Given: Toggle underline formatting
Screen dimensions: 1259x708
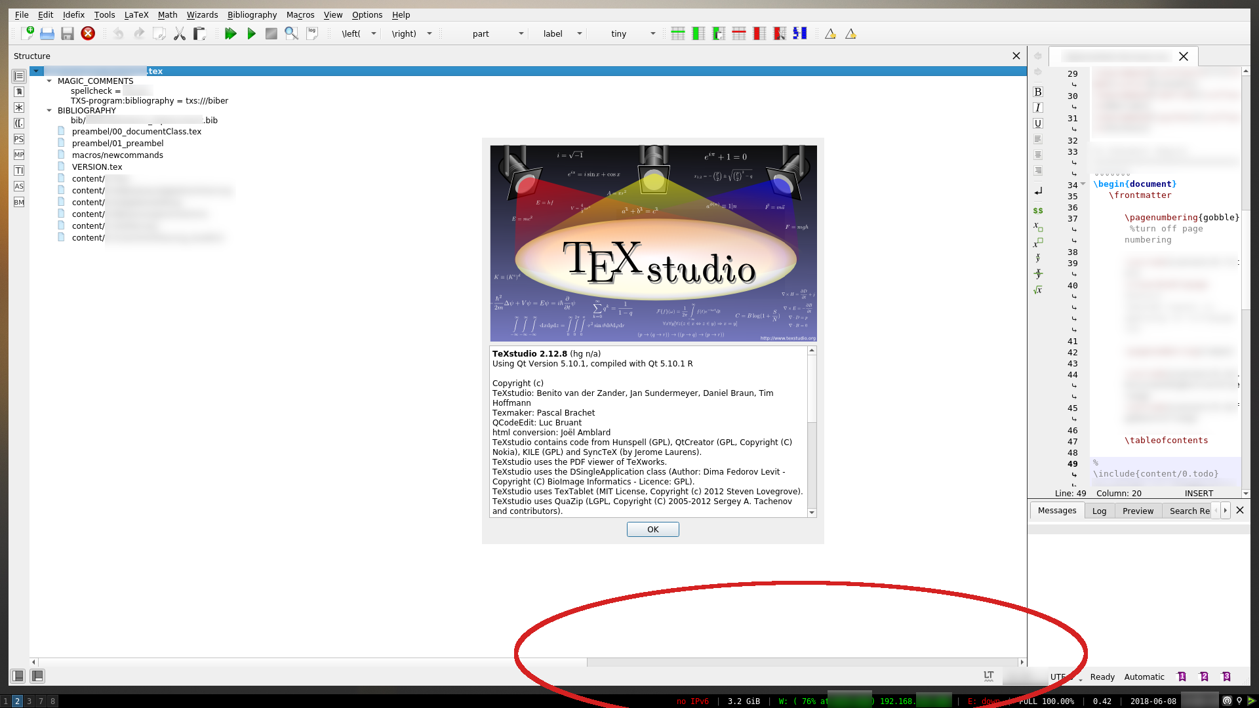Looking at the screenshot, I should pyautogui.click(x=1038, y=123).
